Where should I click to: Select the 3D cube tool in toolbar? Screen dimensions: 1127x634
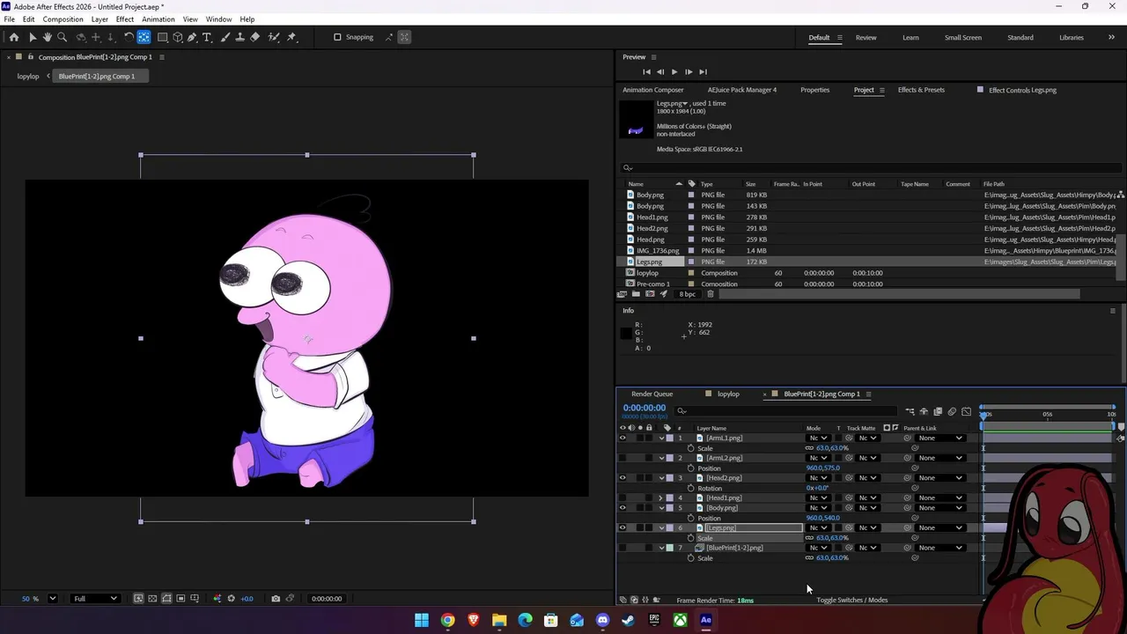coord(178,37)
